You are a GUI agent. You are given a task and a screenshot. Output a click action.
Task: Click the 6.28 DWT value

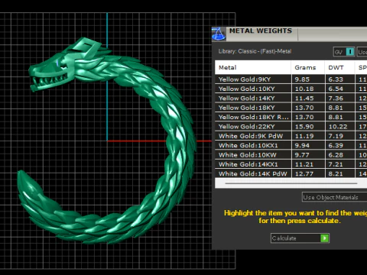[336, 155]
